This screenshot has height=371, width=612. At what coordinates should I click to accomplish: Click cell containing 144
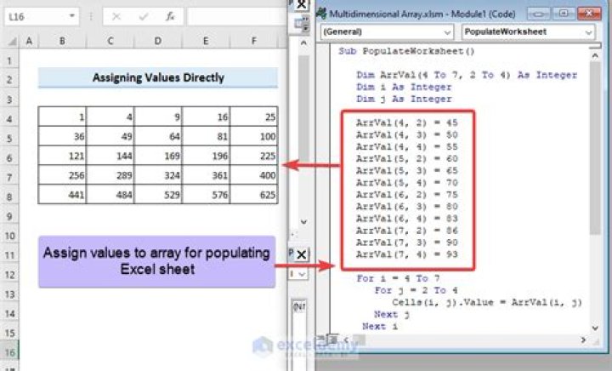click(x=110, y=156)
